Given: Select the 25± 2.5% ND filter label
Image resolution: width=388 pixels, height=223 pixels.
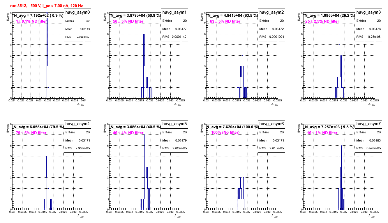Looking at the screenshot, I should [322, 21].
